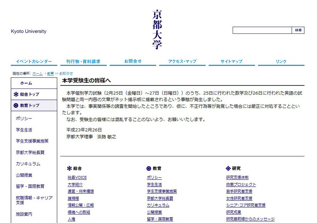The image size is (317, 223).
Task: Open the 刊行物・資料請求 tab
Action: click(x=83, y=62)
